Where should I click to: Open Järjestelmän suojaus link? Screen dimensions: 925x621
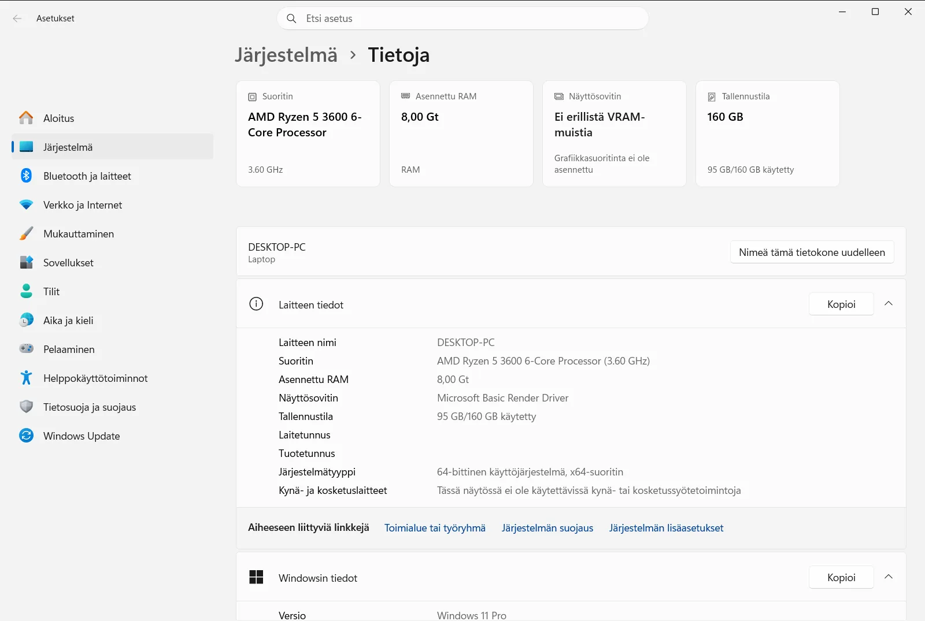click(x=547, y=528)
